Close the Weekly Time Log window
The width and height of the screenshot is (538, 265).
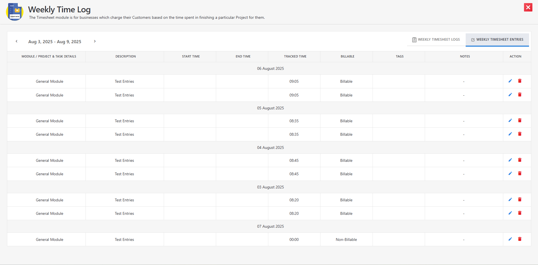tap(528, 7)
